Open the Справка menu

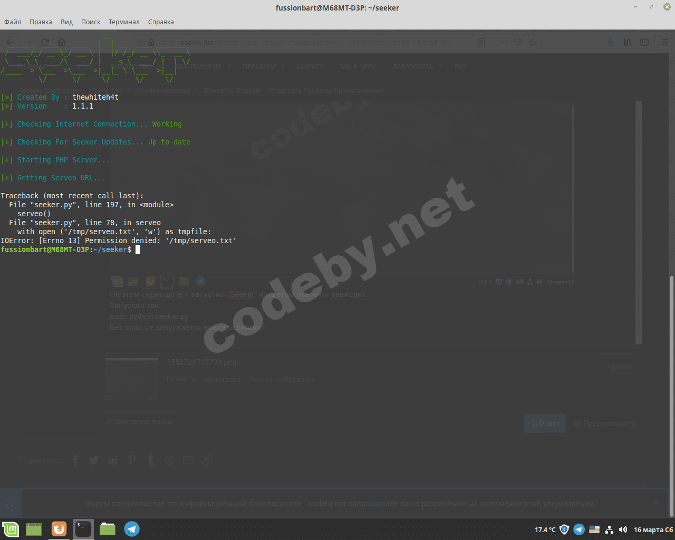pos(161,22)
